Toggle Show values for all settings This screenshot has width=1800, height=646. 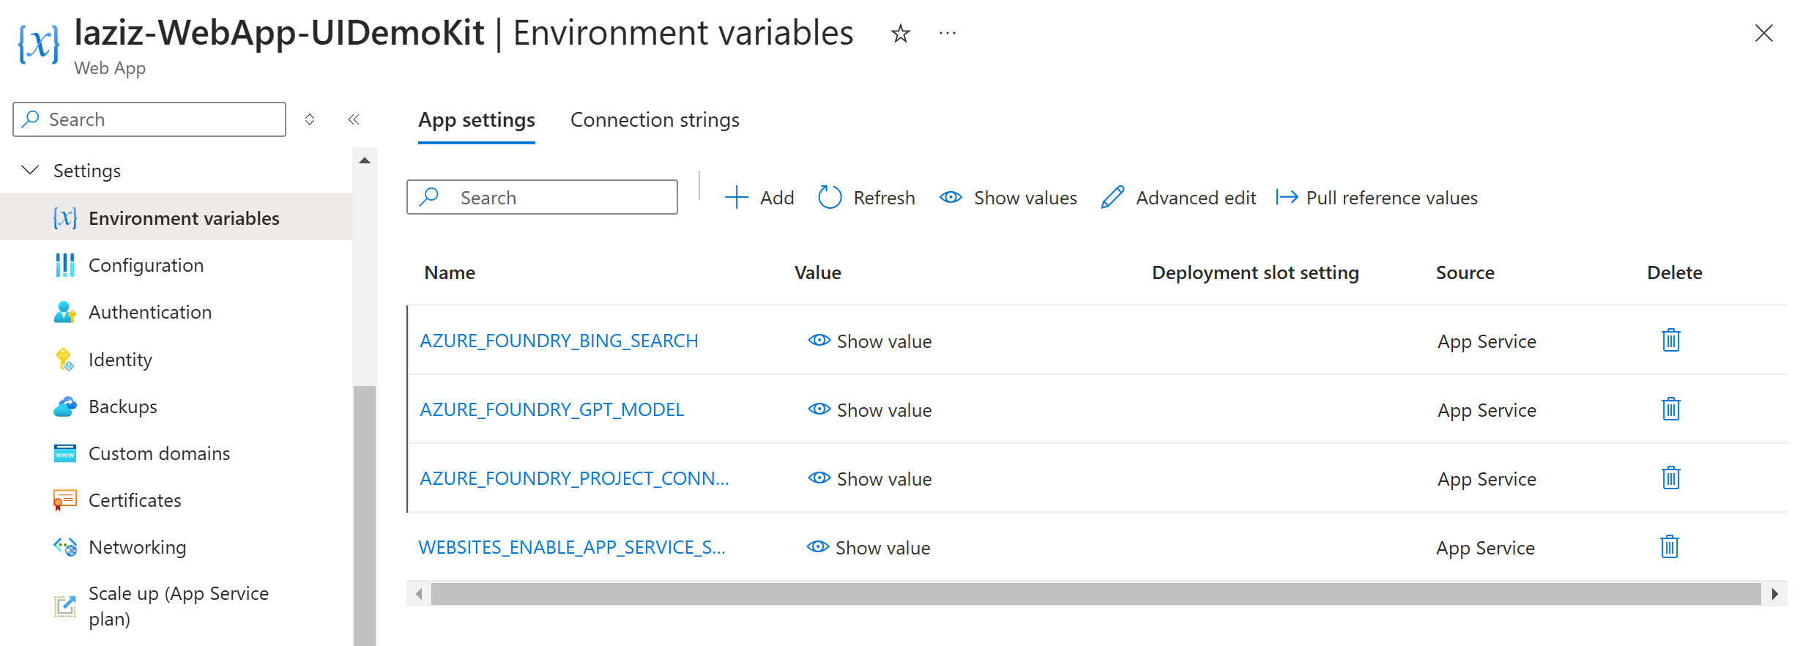1008,198
